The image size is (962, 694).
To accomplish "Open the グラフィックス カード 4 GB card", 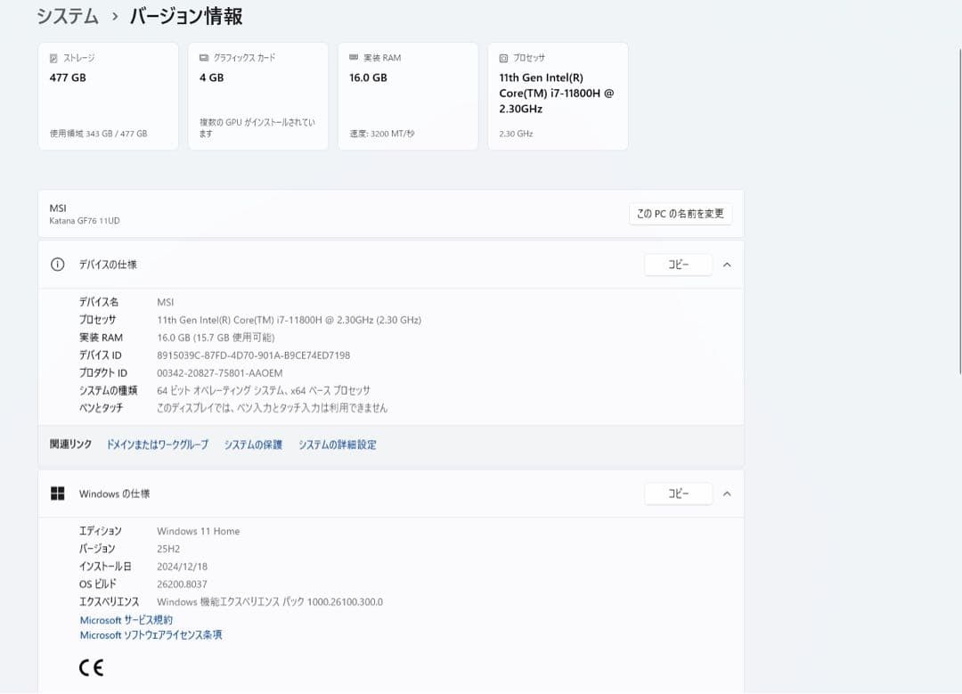I will click(x=257, y=96).
